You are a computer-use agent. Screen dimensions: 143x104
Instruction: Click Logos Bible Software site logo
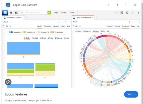[8, 5]
